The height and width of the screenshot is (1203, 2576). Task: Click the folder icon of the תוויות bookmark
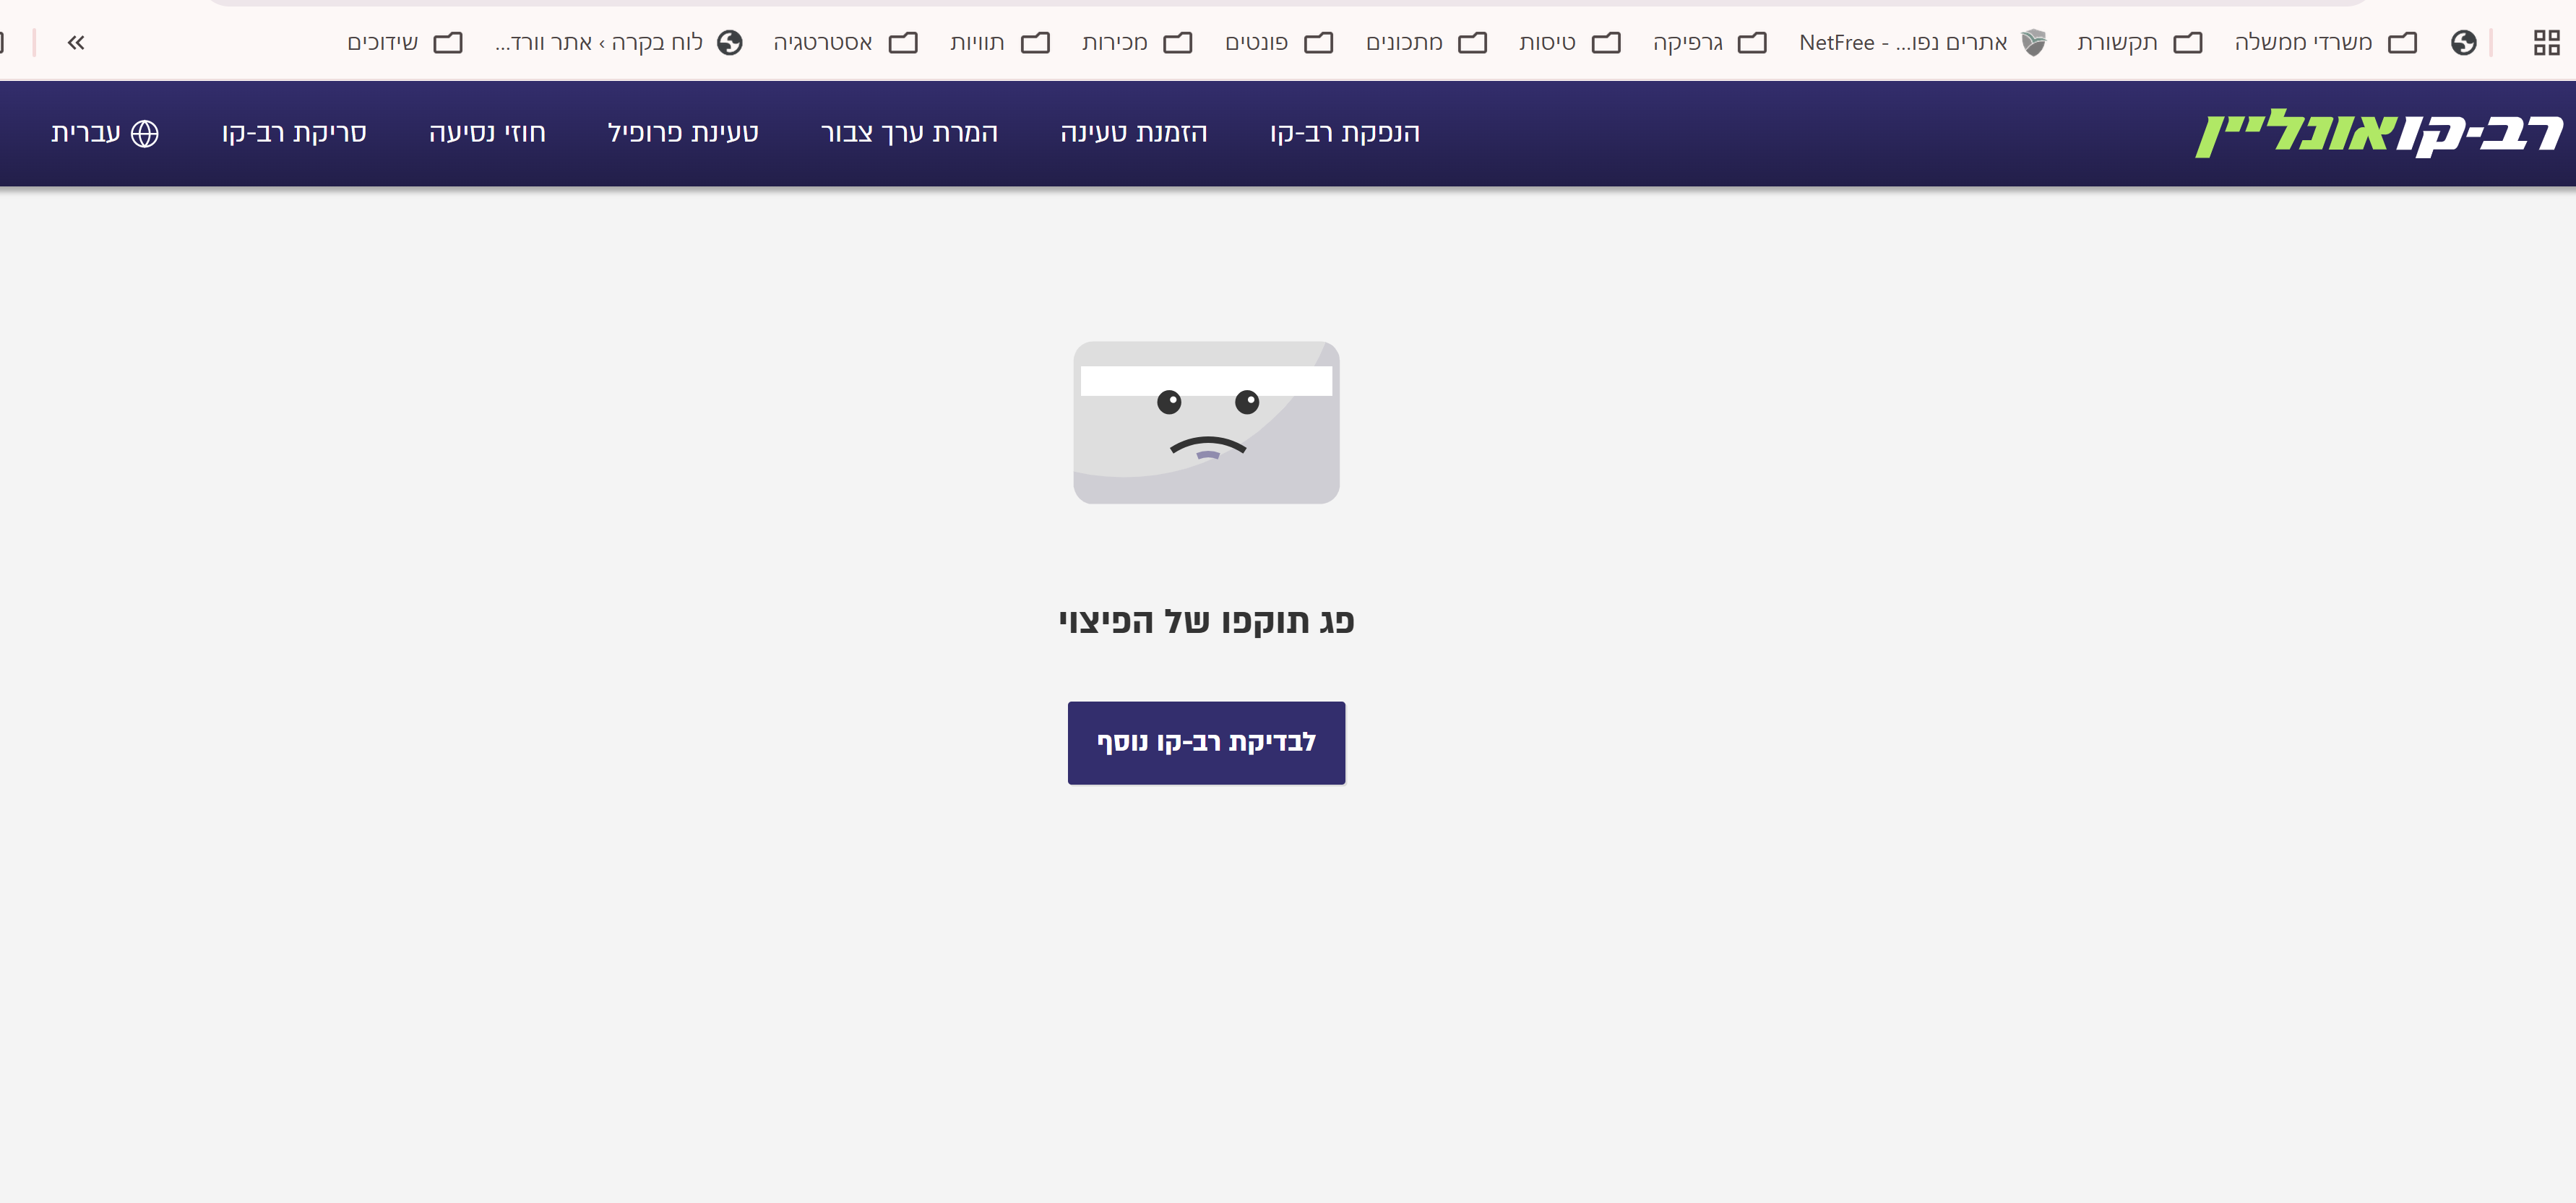coord(1036,42)
